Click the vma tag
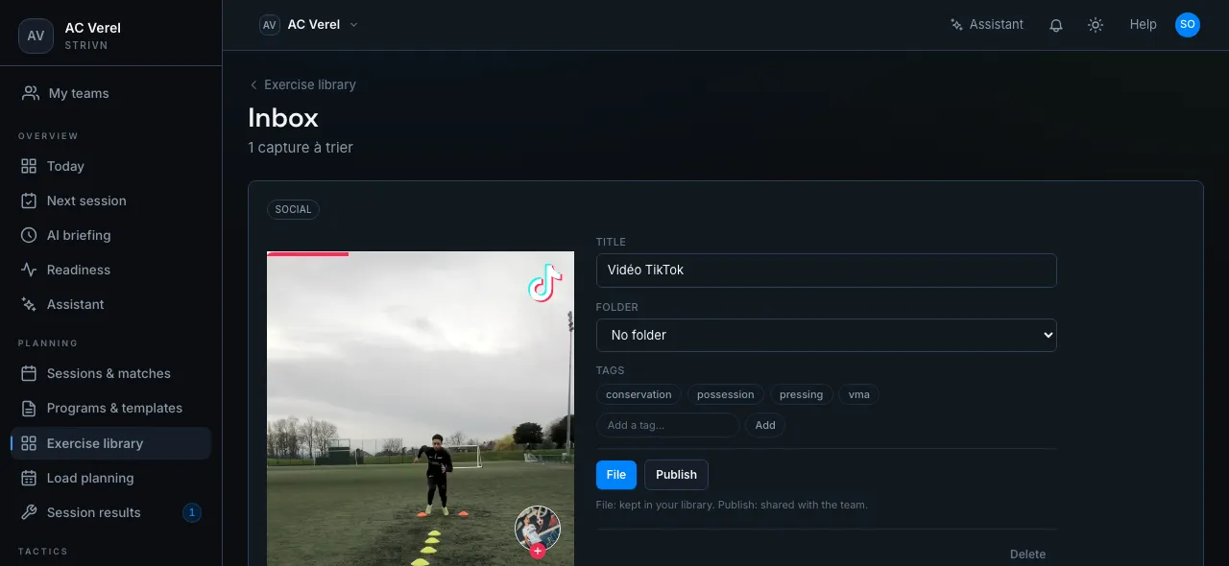 coord(858,394)
